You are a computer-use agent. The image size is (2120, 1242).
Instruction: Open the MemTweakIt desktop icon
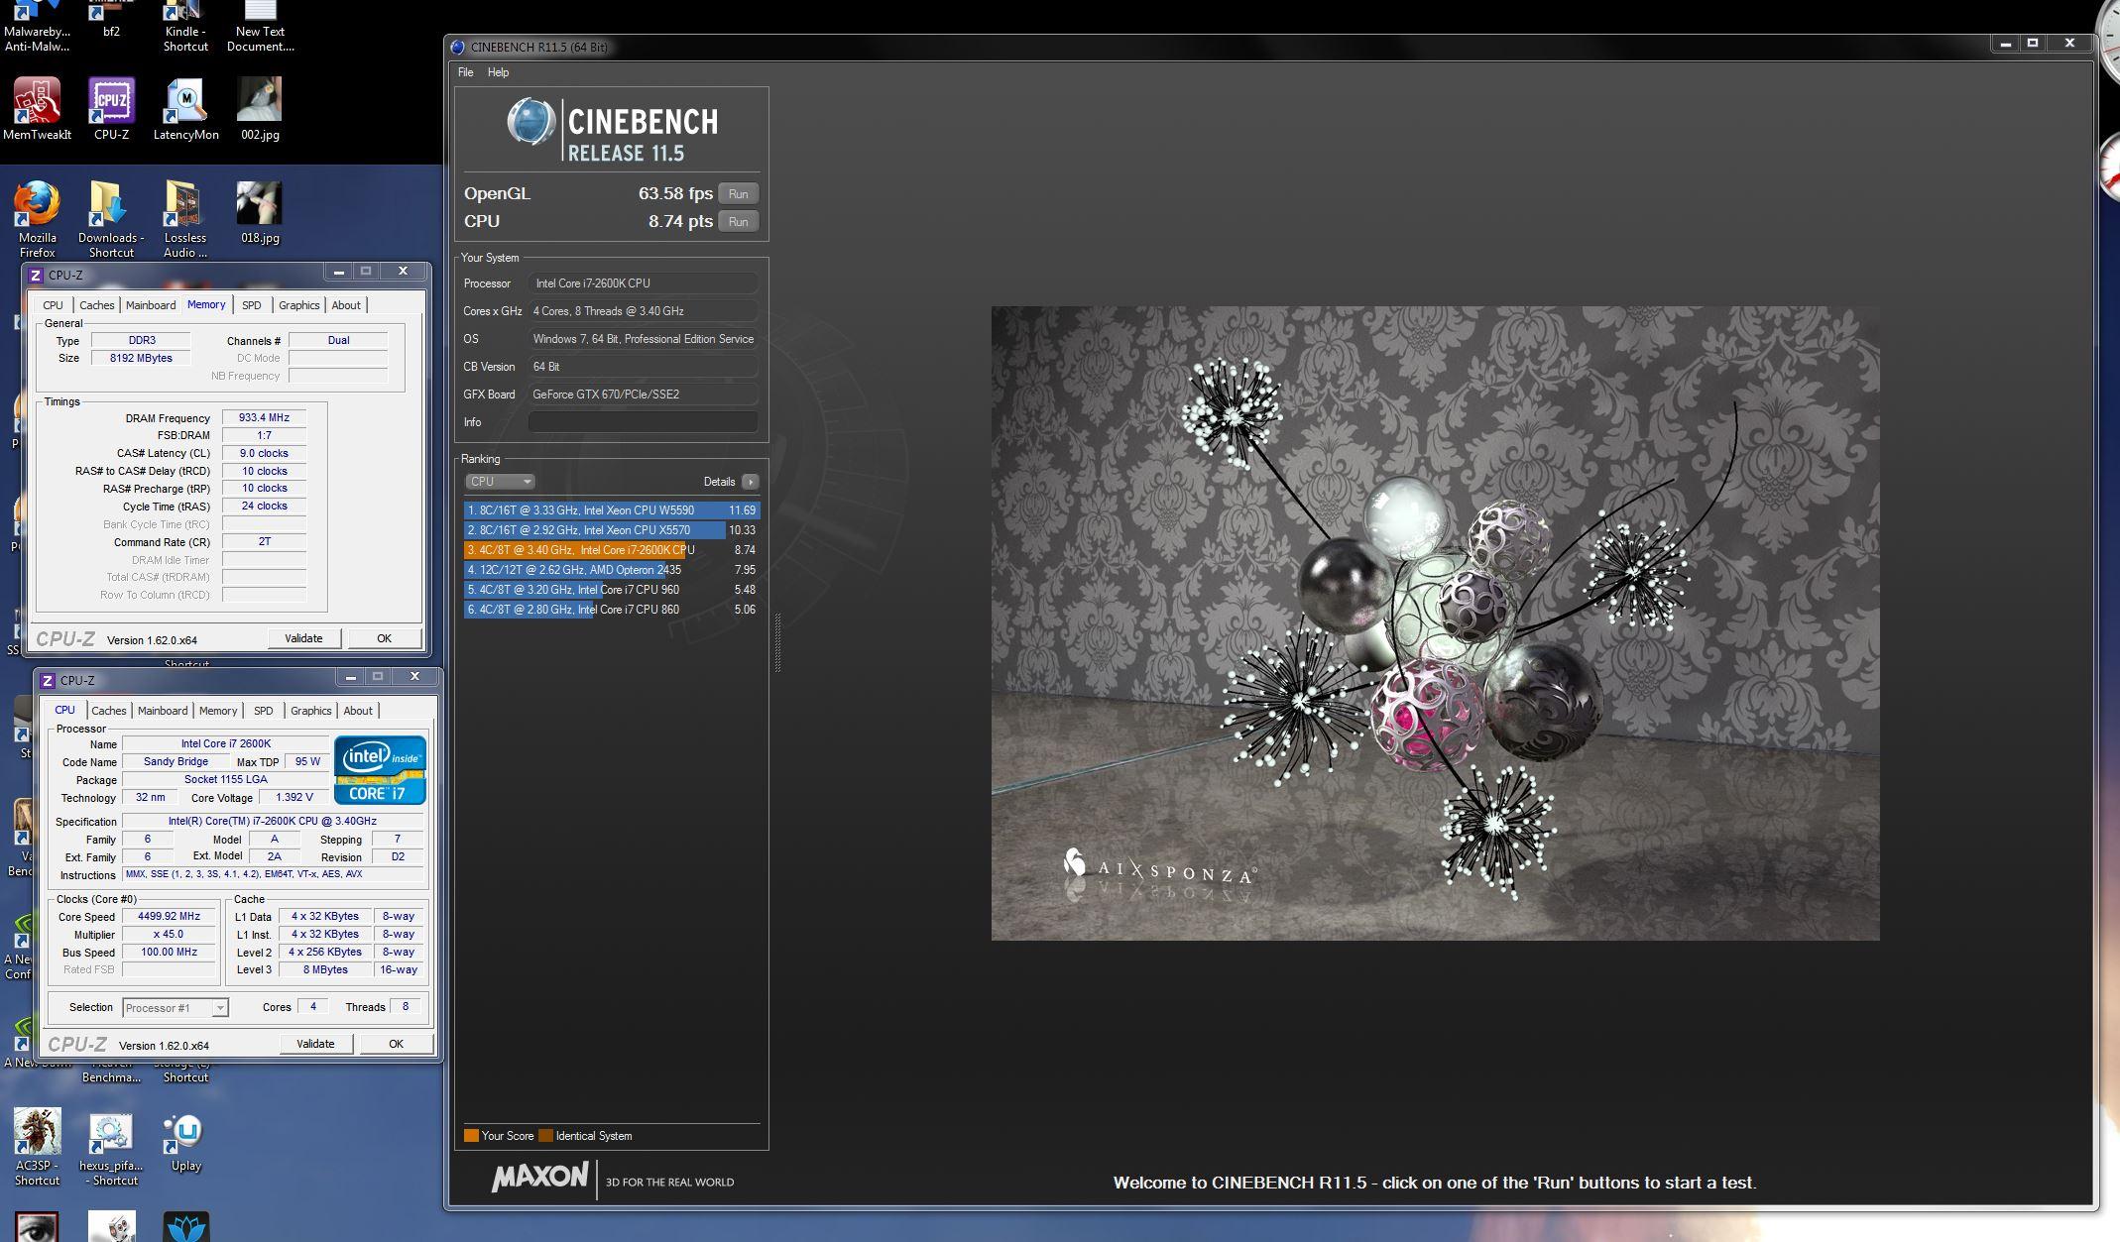point(37,108)
